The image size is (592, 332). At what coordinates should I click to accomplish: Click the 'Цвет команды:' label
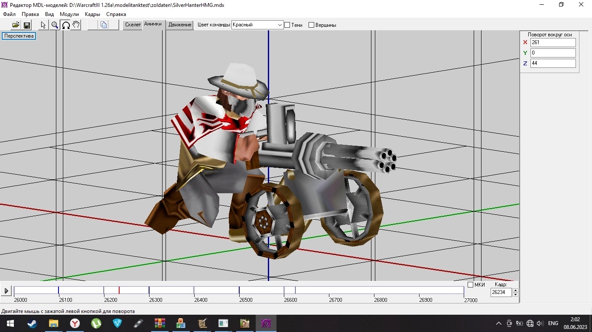(x=214, y=25)
